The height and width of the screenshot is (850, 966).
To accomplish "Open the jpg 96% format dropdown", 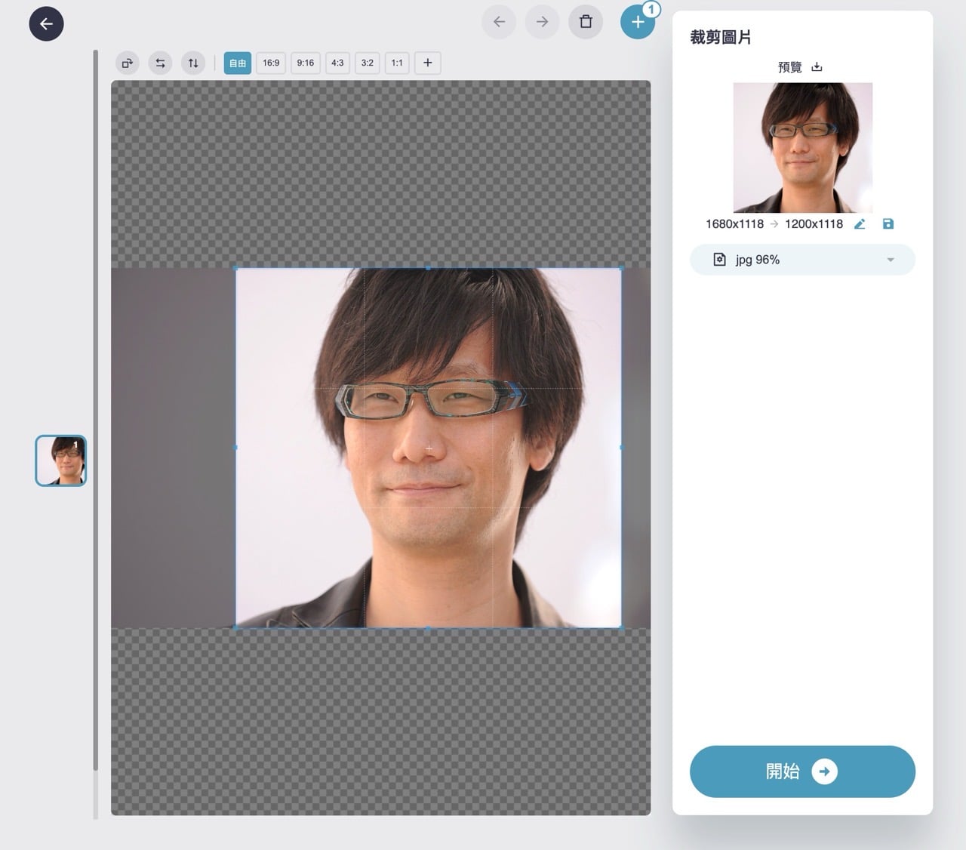I will pyautogui.click(x=802, y=260).
